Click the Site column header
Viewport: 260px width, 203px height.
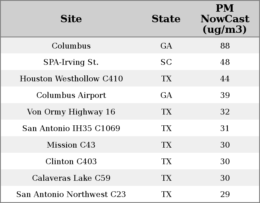coord(71,19)
